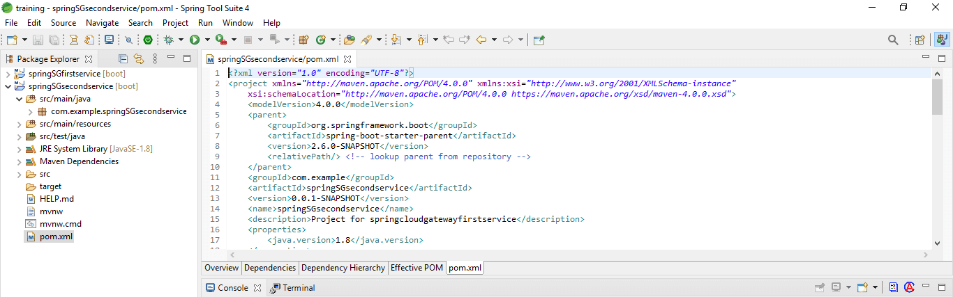Click the red circled A console icon
953x297 pixels.
pyautogui.click(x=910, y=287)
